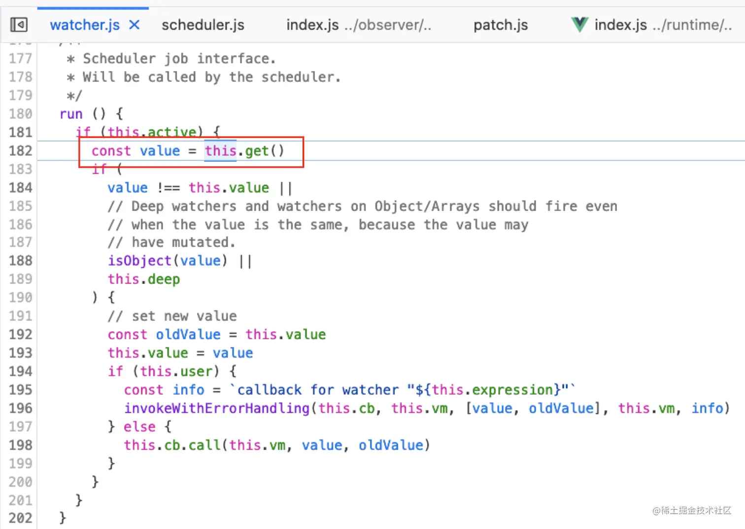The width and height of the screenshot is (745, 529).
Task: Click 'value !== this.value' on line 184
Action: [188, 187]
